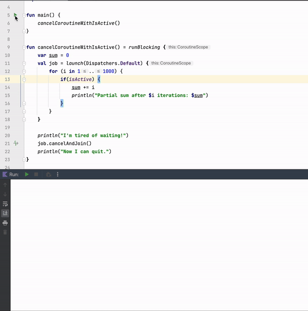Collapse the main function fold marker
Viewport: 308px width, 311px height.
pyautogui.click(x=24, y=15)
